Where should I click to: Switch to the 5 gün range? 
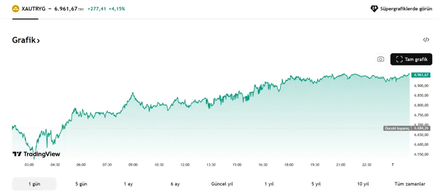pos(81,184)
